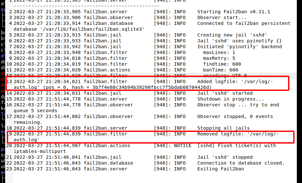The width and height of the screenshot is (302, 183).
Task: Click 'Observer stop ... try to end' message
Action: (238, 105)
